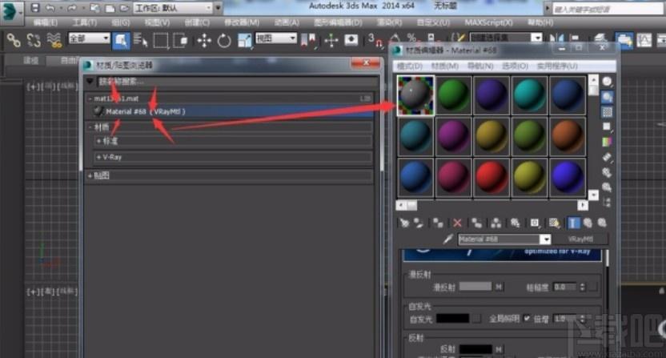The image size is (666, 358).
Task: Open the Modifiers(M) menu
Action: coord(242,22)
